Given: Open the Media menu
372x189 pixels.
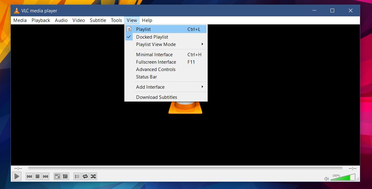Looking at the screenshot, I should click(x=20, y=20).
